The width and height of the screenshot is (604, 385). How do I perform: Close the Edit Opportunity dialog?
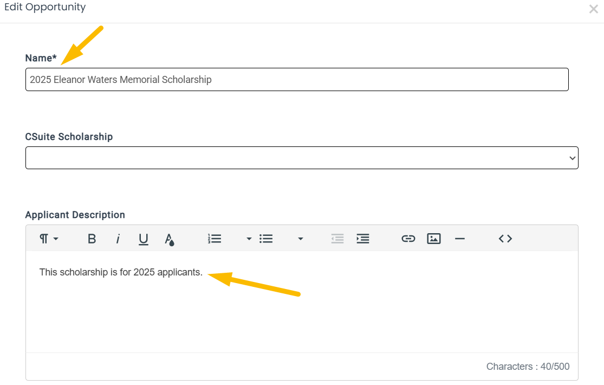tap(593, 9)
